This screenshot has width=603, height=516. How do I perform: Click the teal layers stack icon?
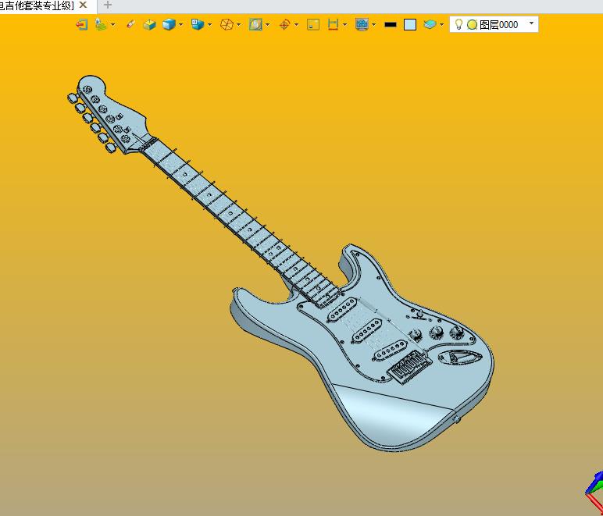(430, 24)
